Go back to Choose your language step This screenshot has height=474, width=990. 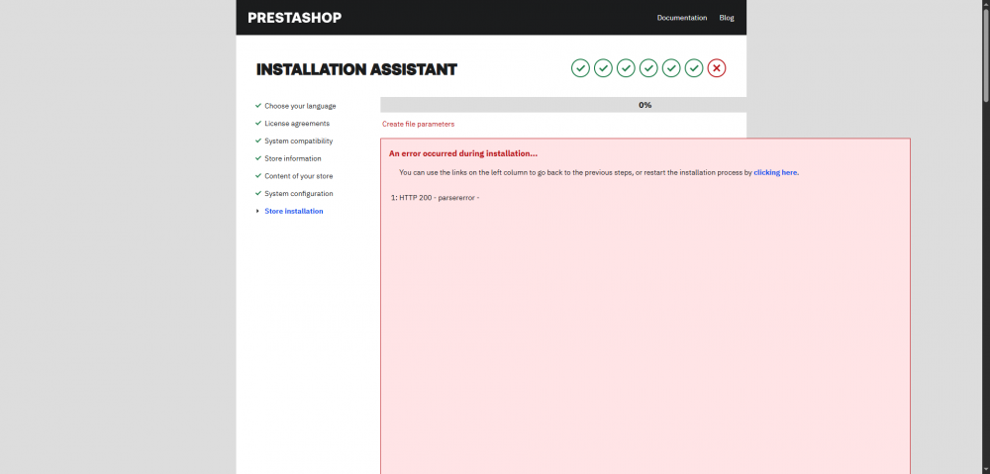pos(300,106)
